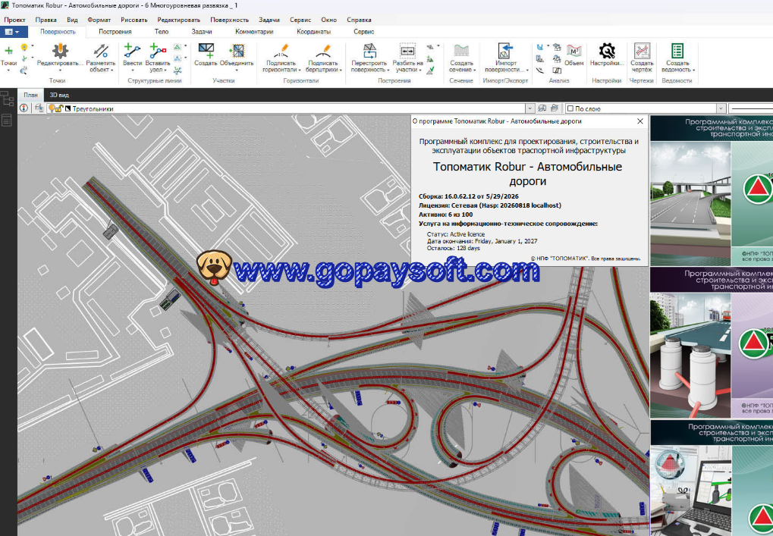
Task: Toggle the lightbulb visibility of Треугольники layer
Action: click(x=52, y=108)
